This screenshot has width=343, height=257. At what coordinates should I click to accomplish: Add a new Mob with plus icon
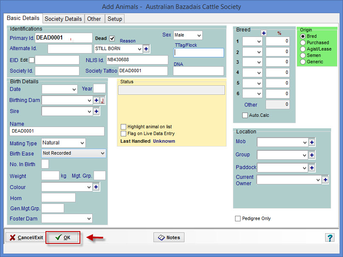coord(312,142)
